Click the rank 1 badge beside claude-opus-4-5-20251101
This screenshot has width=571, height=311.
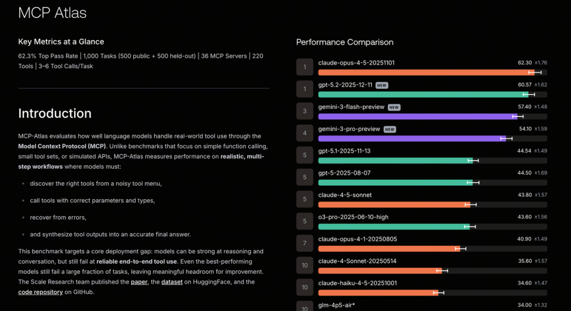[305, 67]
